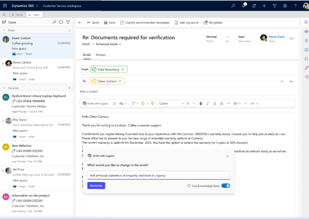The width and height of the screenshot is (309, 219).
Task: Select the Email tab
Action: (87, 55)
